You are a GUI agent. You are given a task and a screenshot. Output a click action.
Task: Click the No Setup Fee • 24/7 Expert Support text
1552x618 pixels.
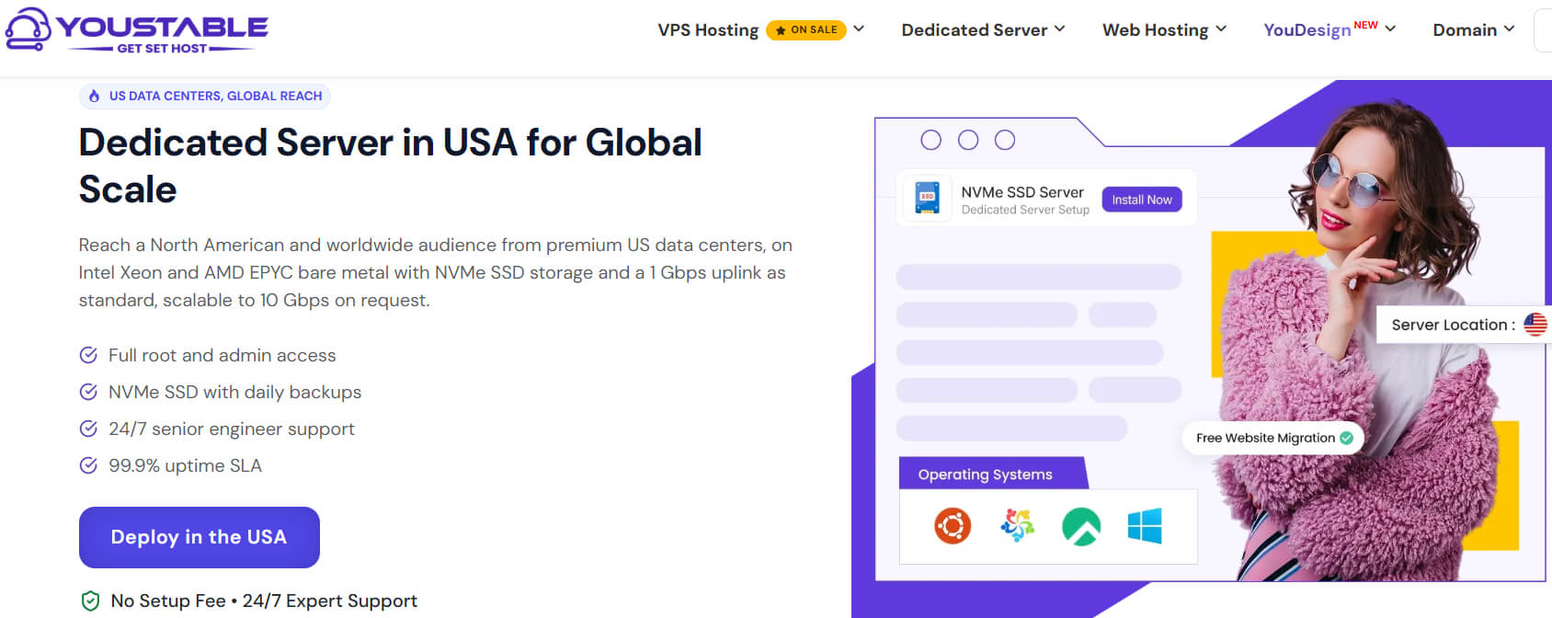click(x=264, y=601)
